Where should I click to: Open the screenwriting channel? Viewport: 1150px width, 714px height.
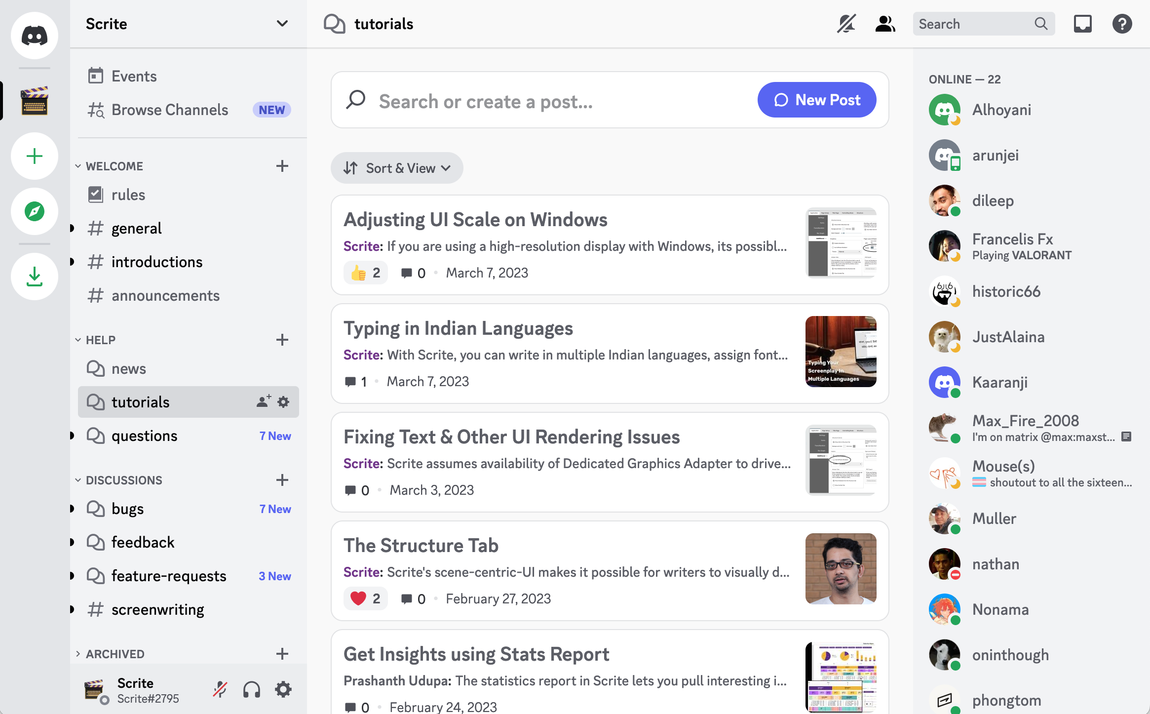[x=189, y=609]
